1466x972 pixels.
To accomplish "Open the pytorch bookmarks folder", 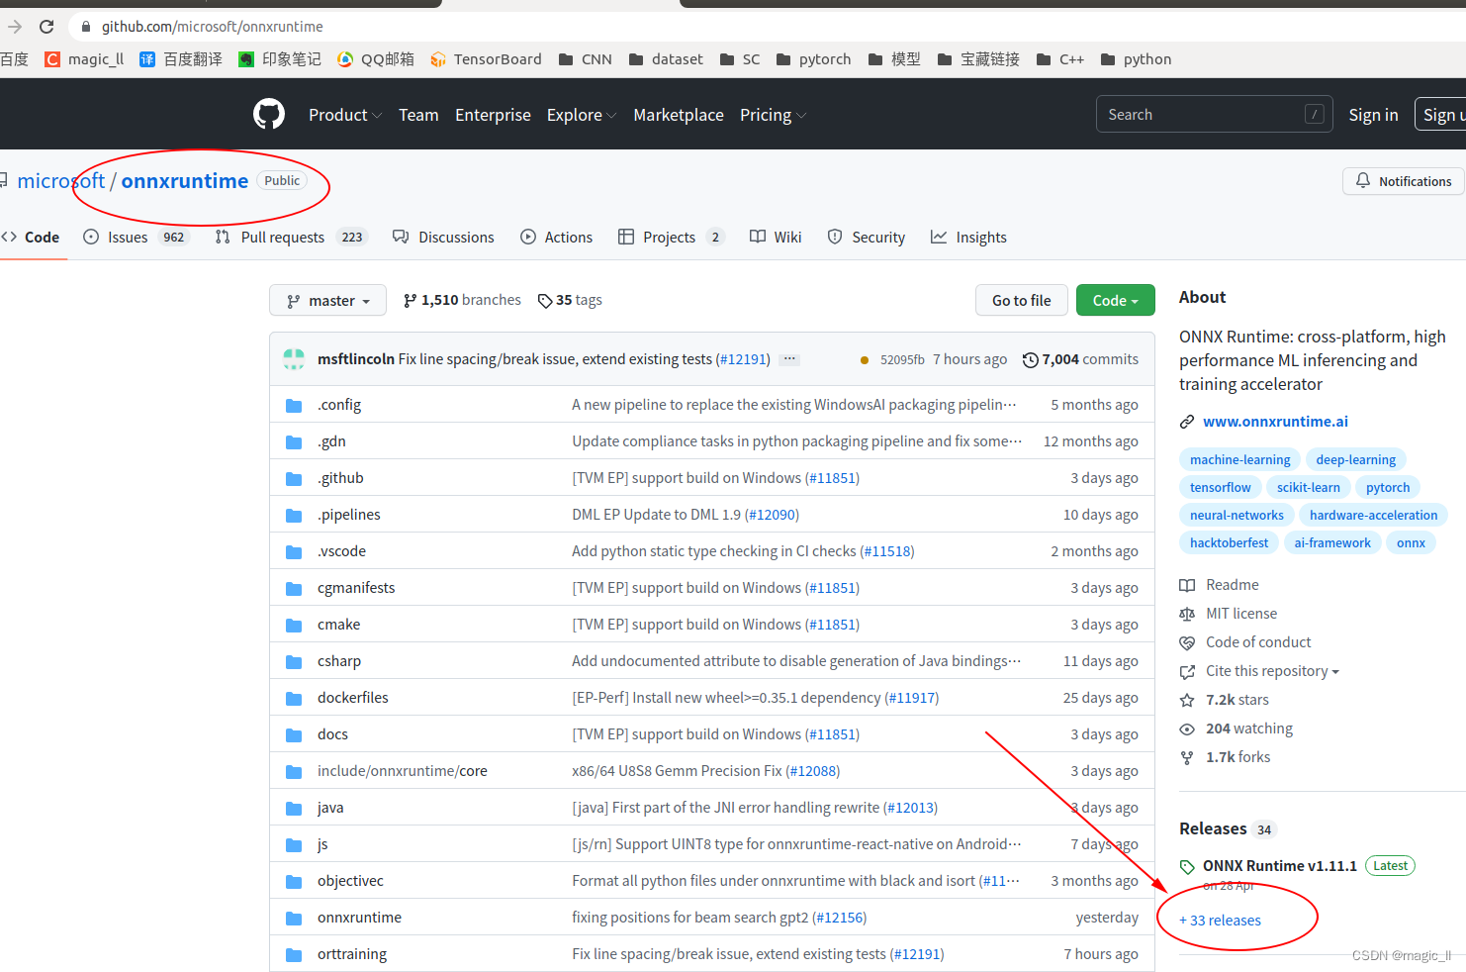I will point(813,59).
